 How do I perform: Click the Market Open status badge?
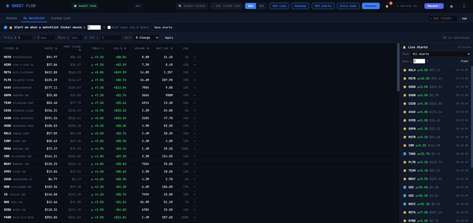[x=85, y=6]
